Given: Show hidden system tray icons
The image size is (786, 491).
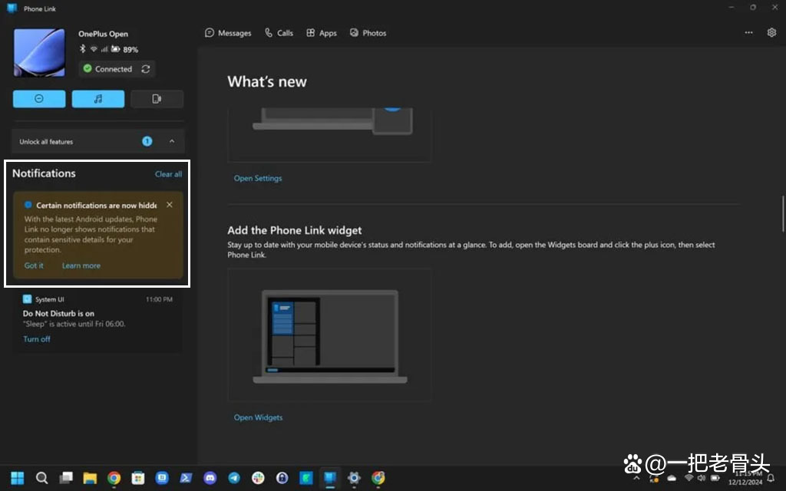Looking at the screenshot, I should (x=636, y=478).
